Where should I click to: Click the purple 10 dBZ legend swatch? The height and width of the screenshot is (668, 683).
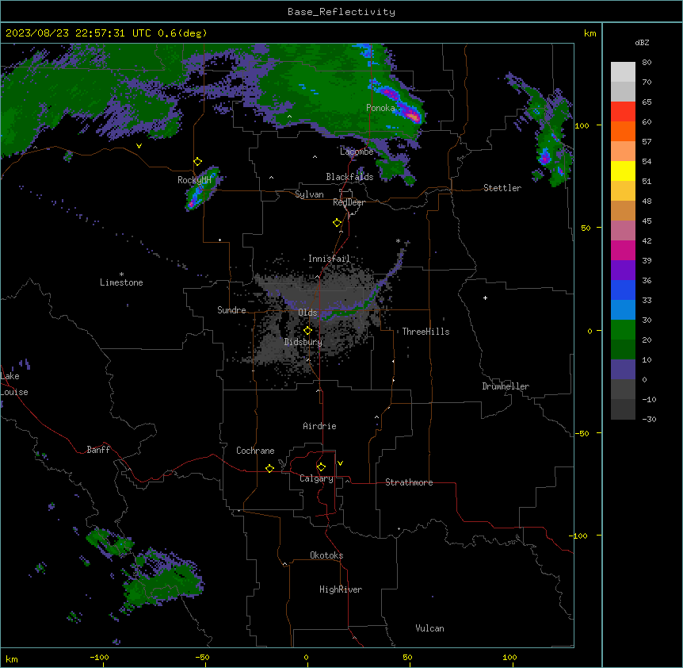tap(623, 370)
